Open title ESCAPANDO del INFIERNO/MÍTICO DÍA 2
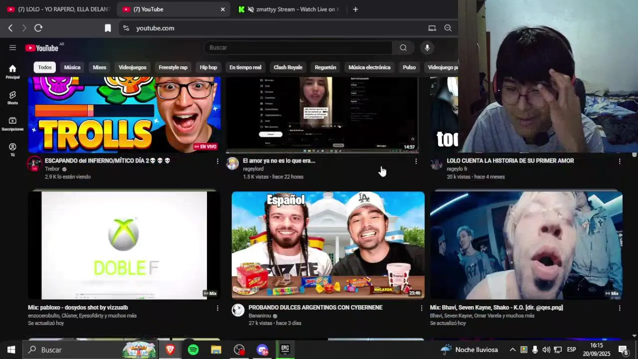Image resolution: width=638 pixels, height=359 pixels. coord(108,161)
